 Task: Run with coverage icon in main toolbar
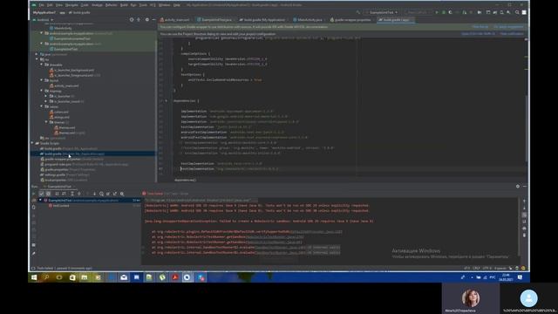[451, 12]
